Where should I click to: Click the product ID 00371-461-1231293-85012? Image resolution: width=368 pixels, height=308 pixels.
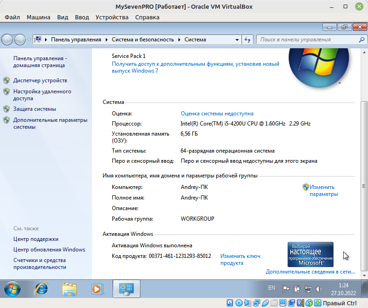point(180,256)
